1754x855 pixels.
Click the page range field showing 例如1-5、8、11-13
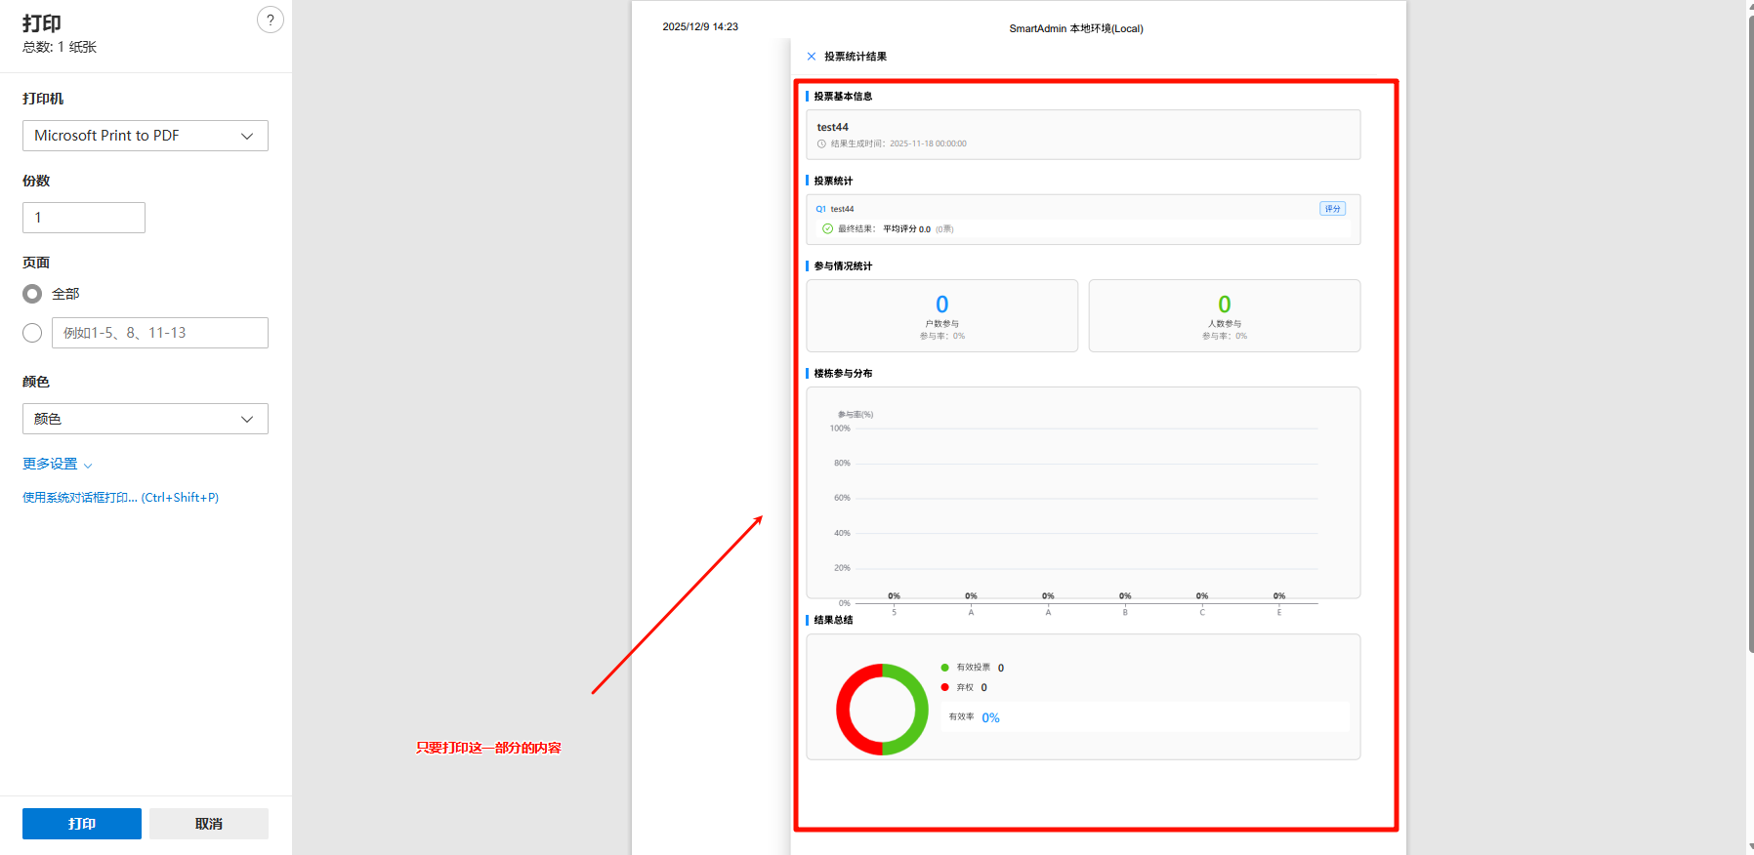click(x=159, y=333)
